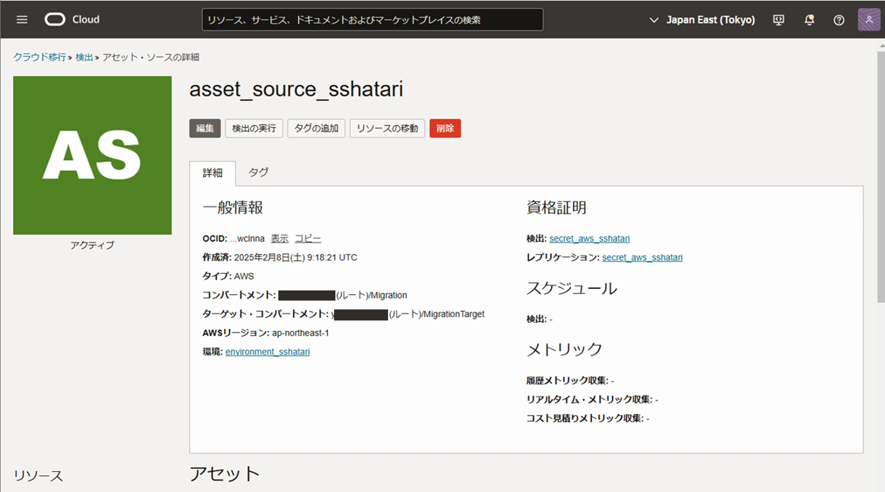Image resolution: width=885 pixels, height=492 pixels.
Task: Click the 検出の実行 button
Action: pos(254,128)
